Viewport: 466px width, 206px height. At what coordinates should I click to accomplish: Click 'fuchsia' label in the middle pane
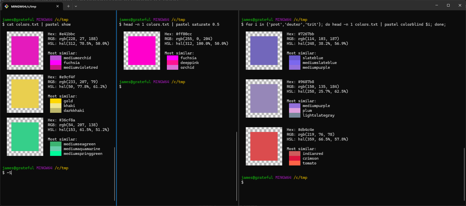[188, 58]
